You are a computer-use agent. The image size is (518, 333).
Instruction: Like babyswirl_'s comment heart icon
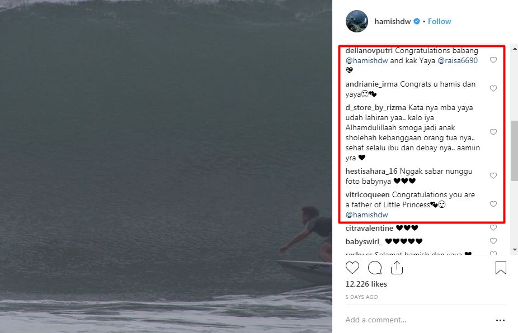click(493, 241)
